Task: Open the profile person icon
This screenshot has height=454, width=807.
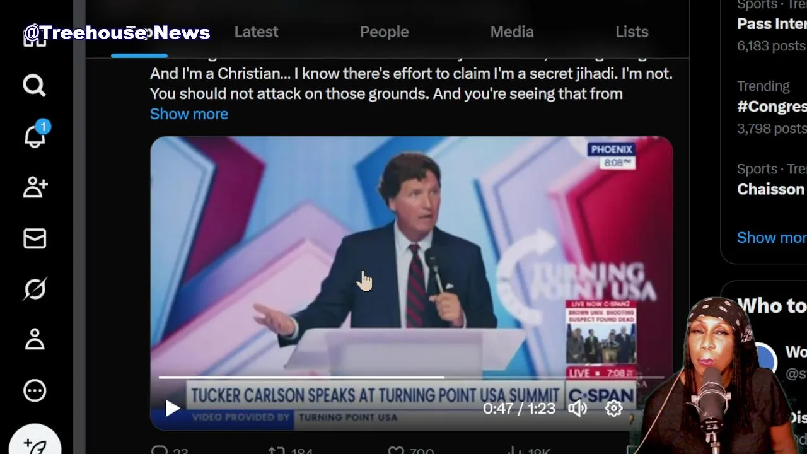Action: pyautogui.click(x=35, y=339)
